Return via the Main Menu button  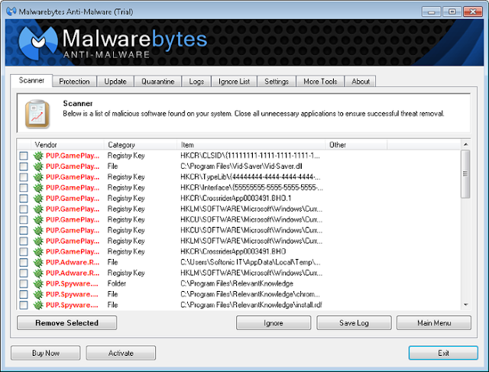click(x=434, y=323)
